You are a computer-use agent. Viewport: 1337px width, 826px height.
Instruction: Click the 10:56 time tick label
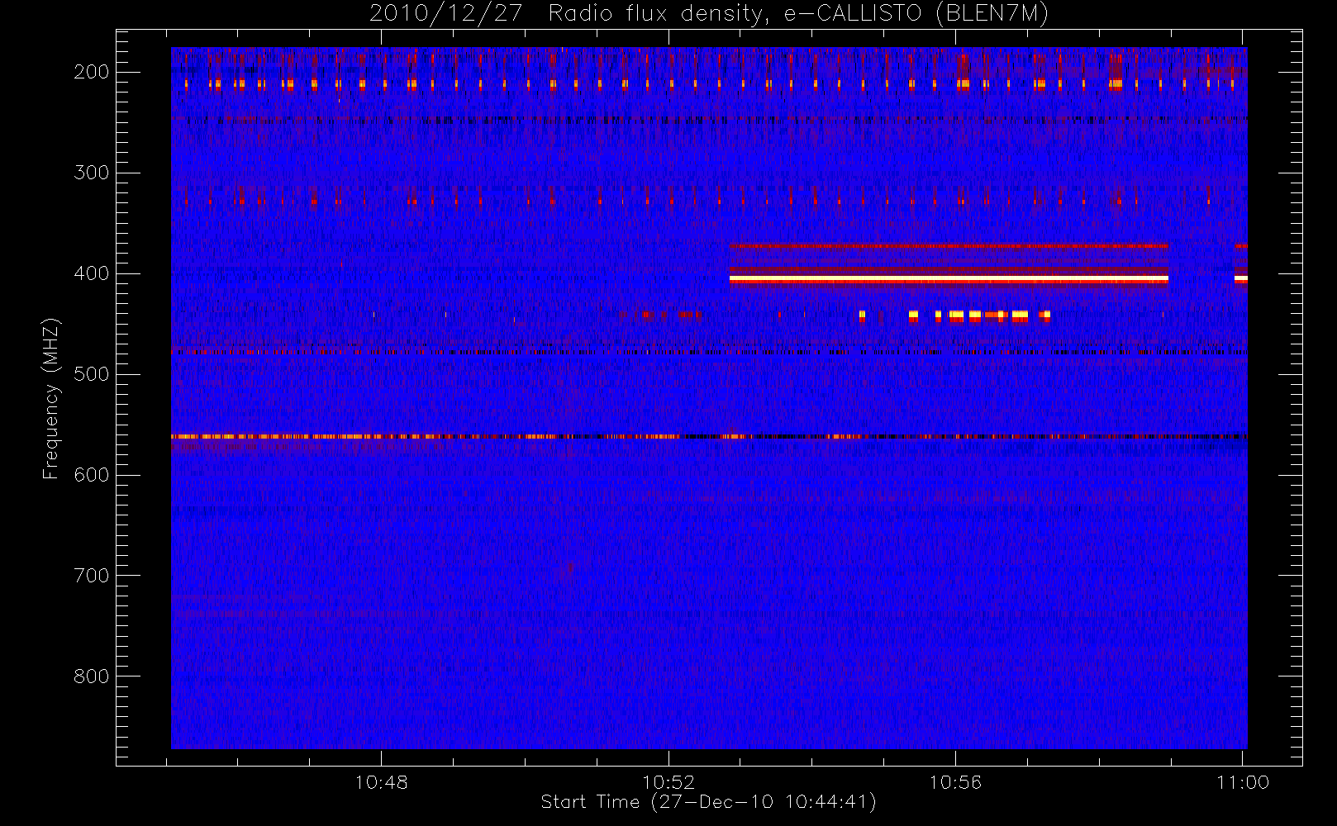tap(955, 782)
